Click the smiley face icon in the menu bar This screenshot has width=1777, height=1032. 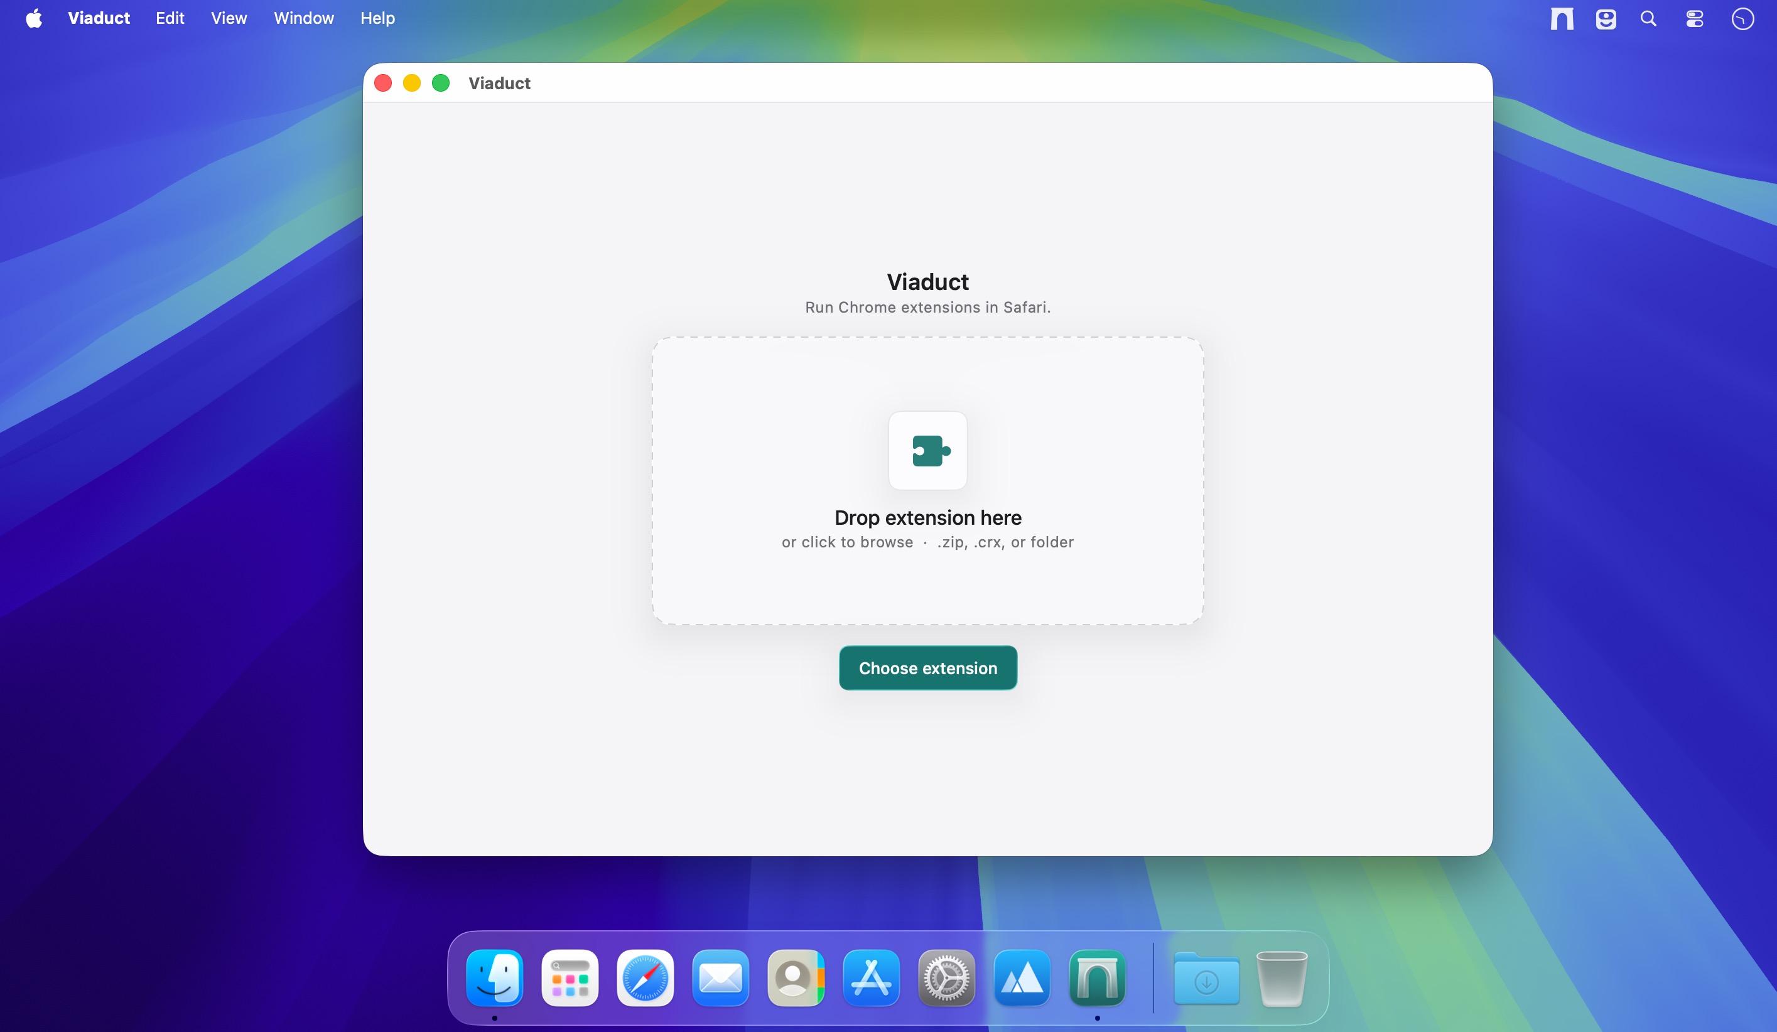click(x=1606, y=18)
